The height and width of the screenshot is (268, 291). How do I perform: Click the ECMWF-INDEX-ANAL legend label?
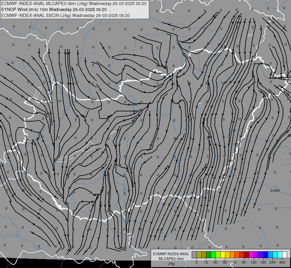click(x=171, y=254)
